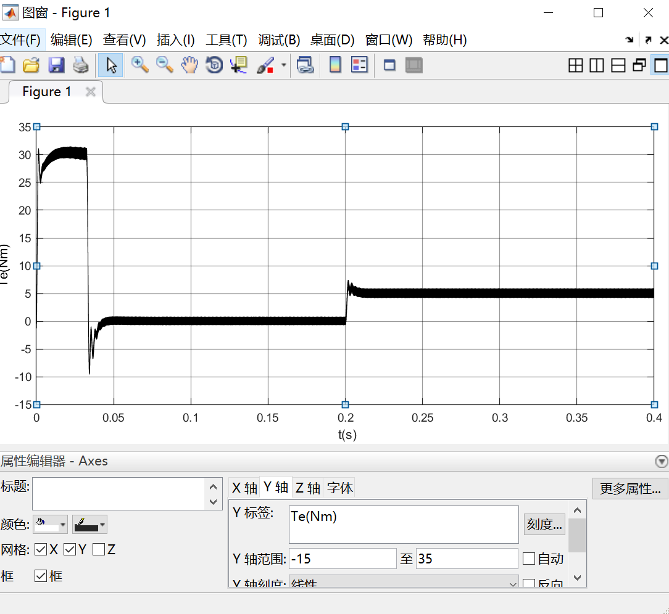Toggle the 反向 reverse axis checkbox
669x614 pixels.
[529, 583]
